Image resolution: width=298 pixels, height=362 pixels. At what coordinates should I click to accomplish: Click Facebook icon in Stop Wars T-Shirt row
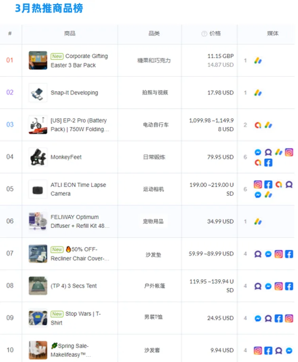pos(279,318)
